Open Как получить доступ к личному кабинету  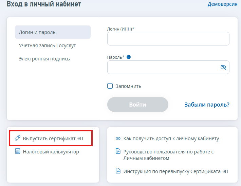(171, 138)
